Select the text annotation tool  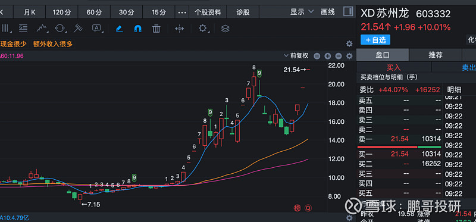click(96, 29)
